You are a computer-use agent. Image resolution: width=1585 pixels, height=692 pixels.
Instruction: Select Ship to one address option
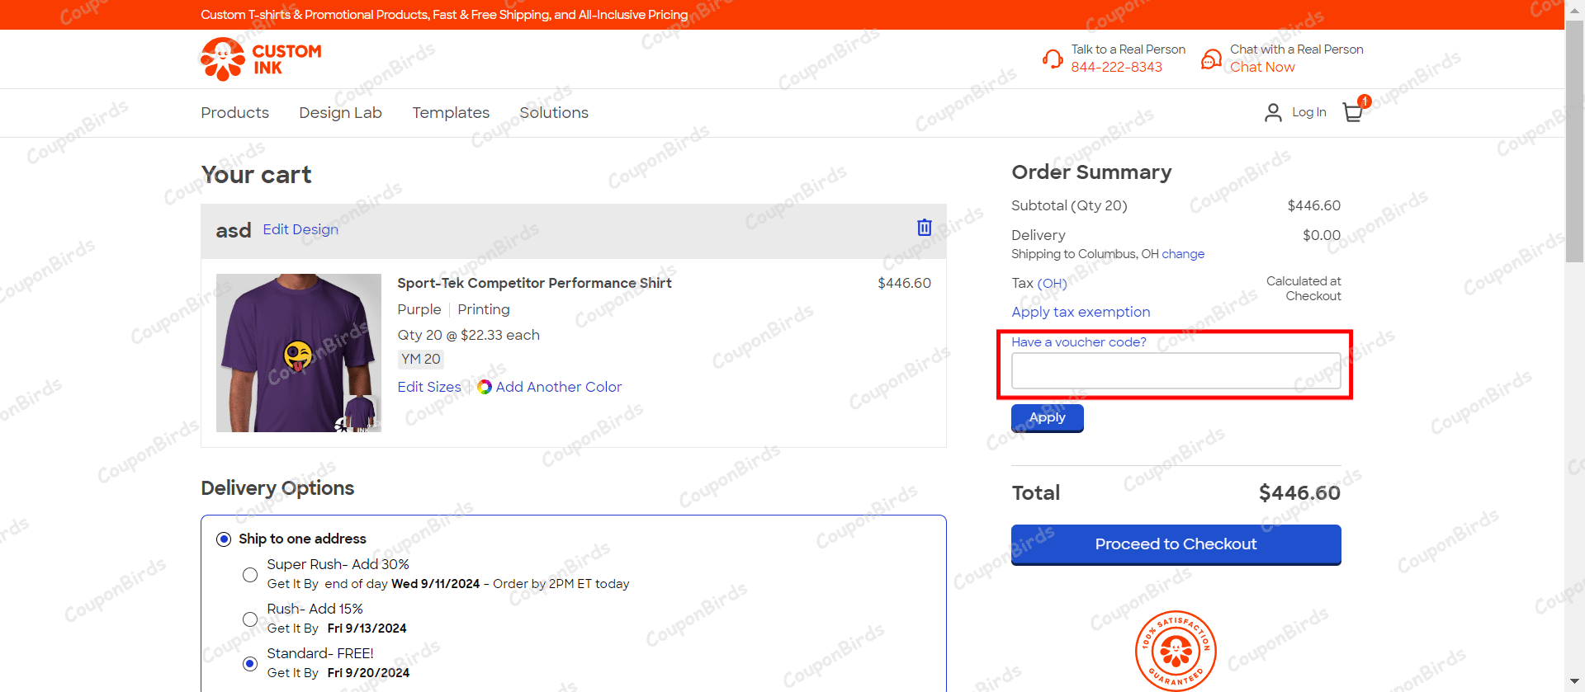tap(224, 539)
